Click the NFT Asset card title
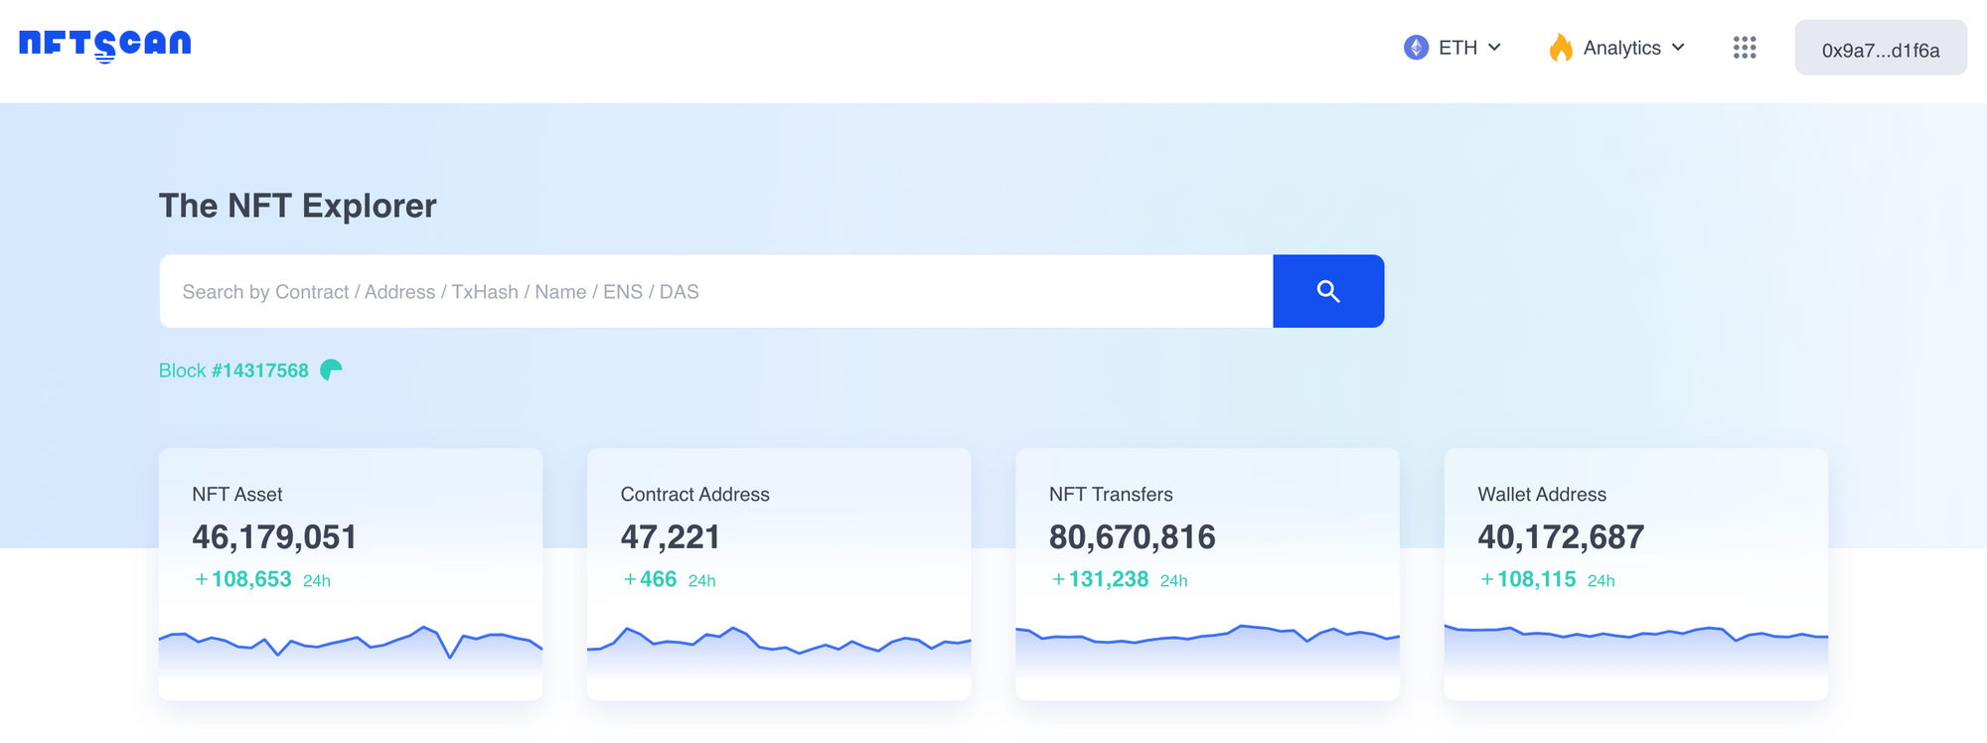Image resolution: width=1987 pixels, height=743 pixels. tap(237, 495)
